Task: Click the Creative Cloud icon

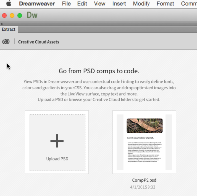Action: click(6, 42)
